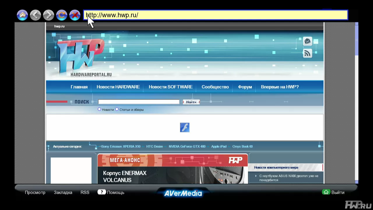Select the Статьи и обзоры radio button
Viewport: 373px width, 210px height.
117,109
